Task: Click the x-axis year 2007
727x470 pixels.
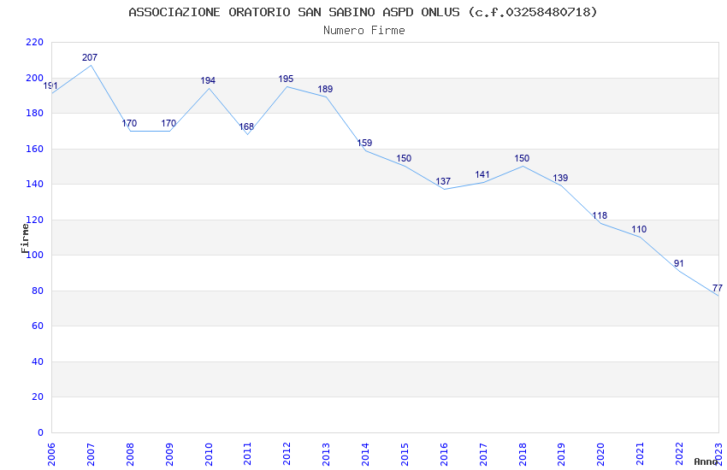Action: coord(91,454)
